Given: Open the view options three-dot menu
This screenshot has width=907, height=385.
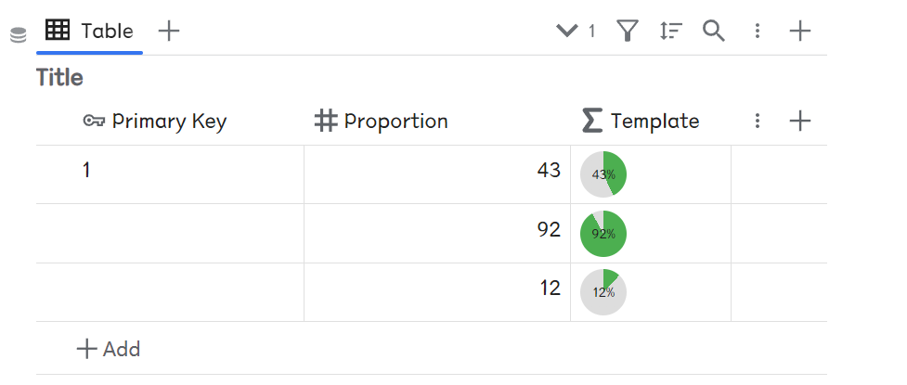Looking at the screenshot, I should click(758, 31).
